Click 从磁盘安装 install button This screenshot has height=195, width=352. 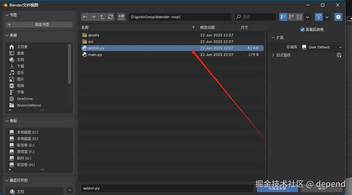[277, 188]
